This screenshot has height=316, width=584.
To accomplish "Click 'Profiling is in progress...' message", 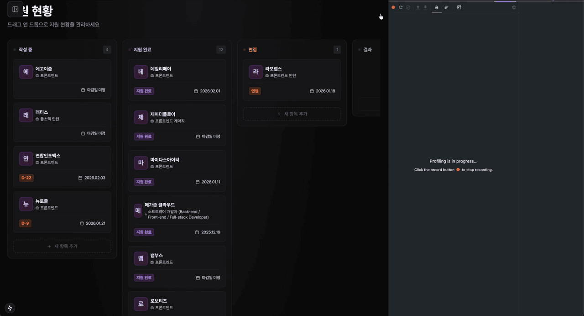I will [454, 161].
